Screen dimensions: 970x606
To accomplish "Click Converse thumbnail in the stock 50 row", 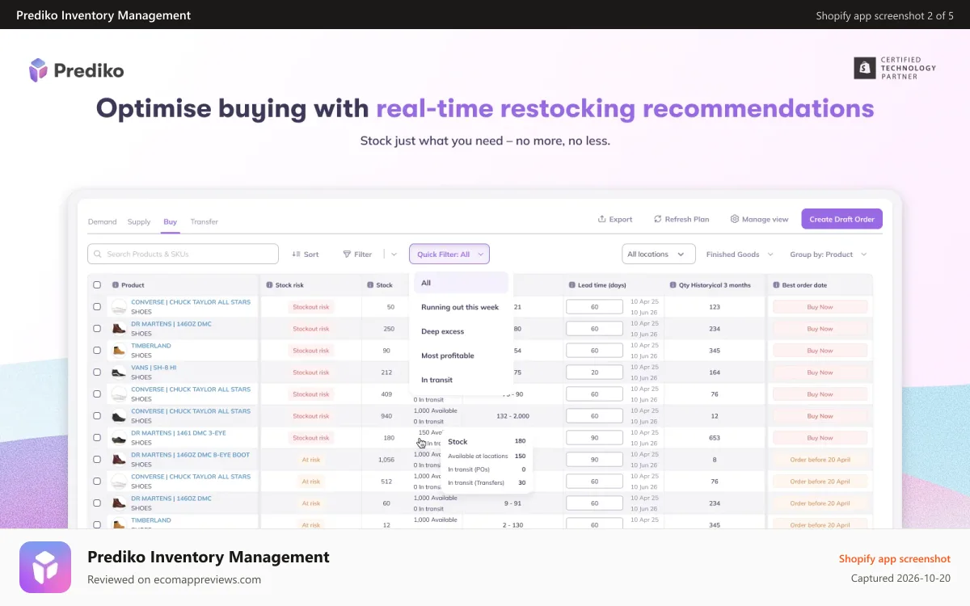I will coord(119,307).
